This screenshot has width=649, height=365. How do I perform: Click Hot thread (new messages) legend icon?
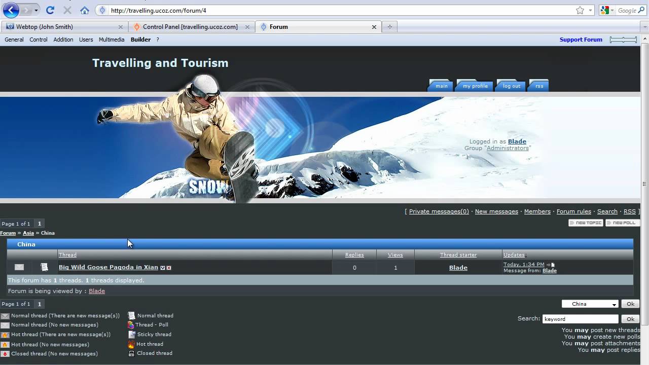[5, 335]
